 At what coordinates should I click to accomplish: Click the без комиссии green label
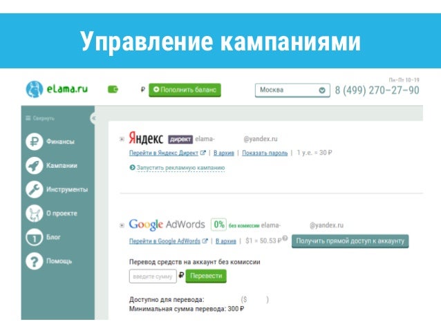coord(244,225)
